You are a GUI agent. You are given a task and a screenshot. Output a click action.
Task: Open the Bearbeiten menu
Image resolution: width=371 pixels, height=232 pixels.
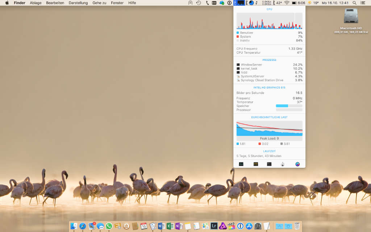pos(55,3)
